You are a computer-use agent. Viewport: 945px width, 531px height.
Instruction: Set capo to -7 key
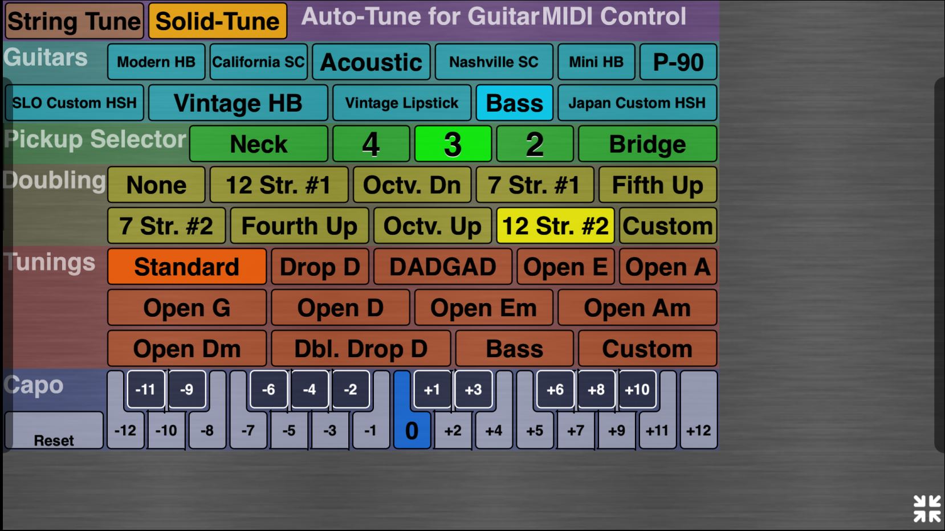click(249, 431)
